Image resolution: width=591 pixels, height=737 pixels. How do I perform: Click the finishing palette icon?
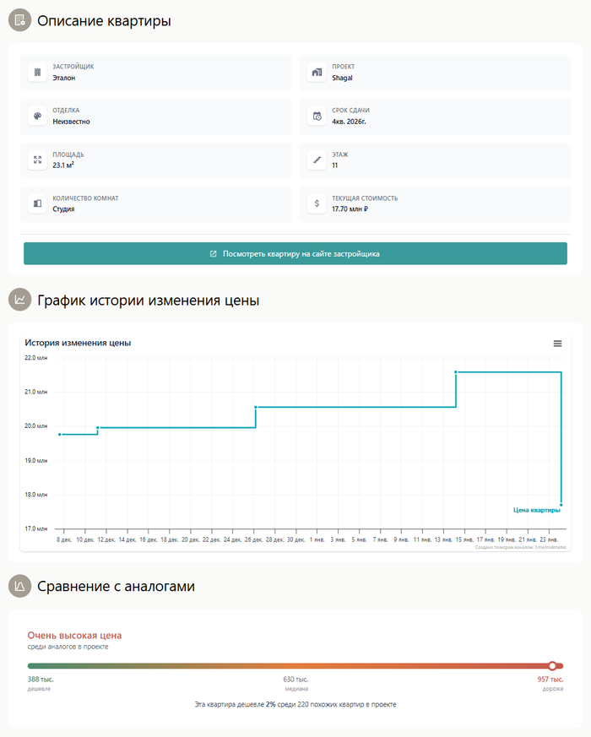tap(37, 117)
